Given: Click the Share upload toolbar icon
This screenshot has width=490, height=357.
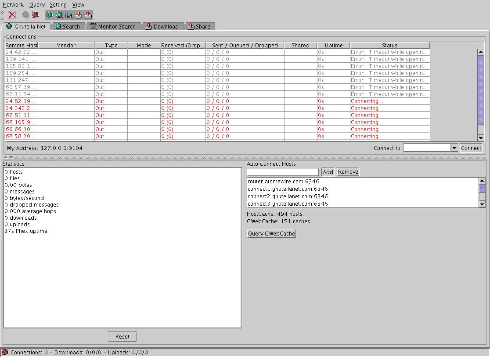Looking at the screenshot, I should [x=88, y=14].
